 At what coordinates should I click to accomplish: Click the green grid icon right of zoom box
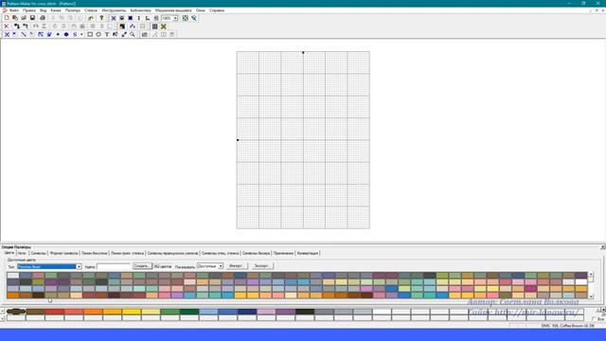[186, 18]
